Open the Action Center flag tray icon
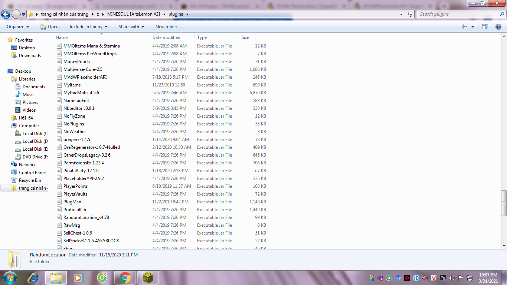Screen dimensions: 507x285 (461, 278)
